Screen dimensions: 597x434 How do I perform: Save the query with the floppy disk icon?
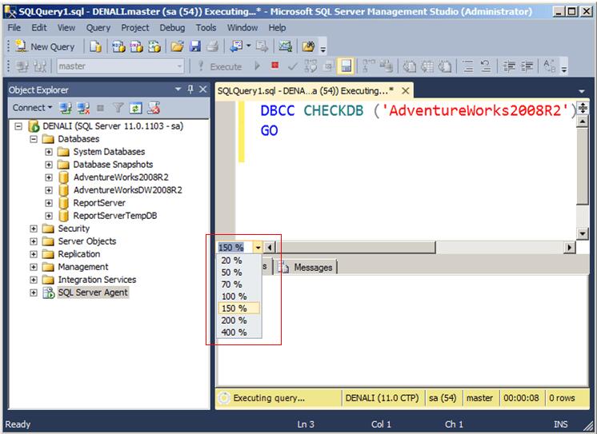pyautogui.click(x=195, y=47)
